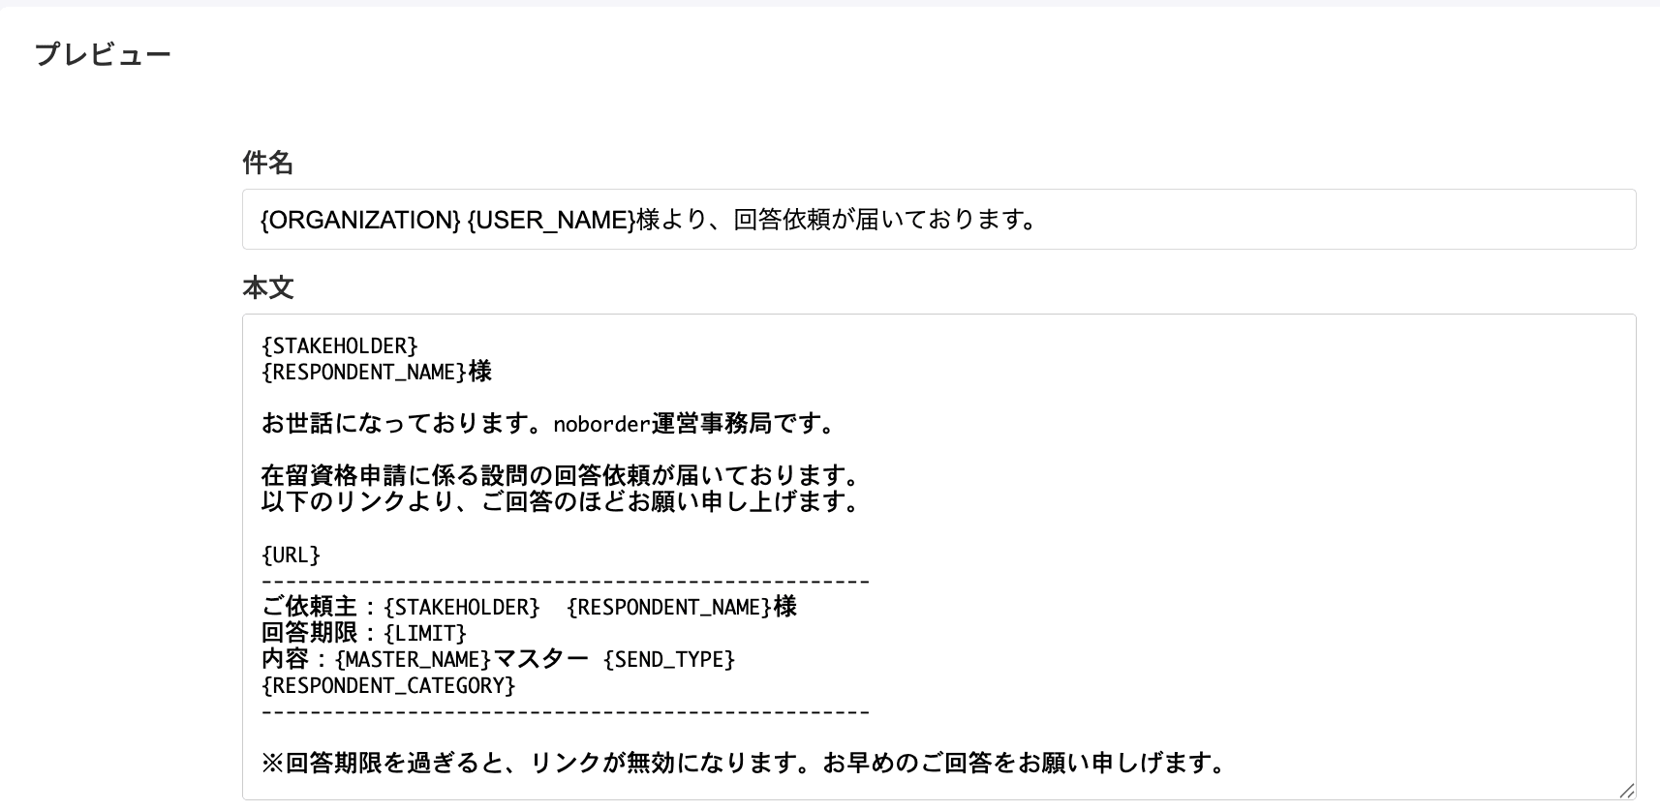Image resolution: width=1660 pixels, height=811 pixels.
Task: Click the プレビュー heading
Action: coord(103,54)
